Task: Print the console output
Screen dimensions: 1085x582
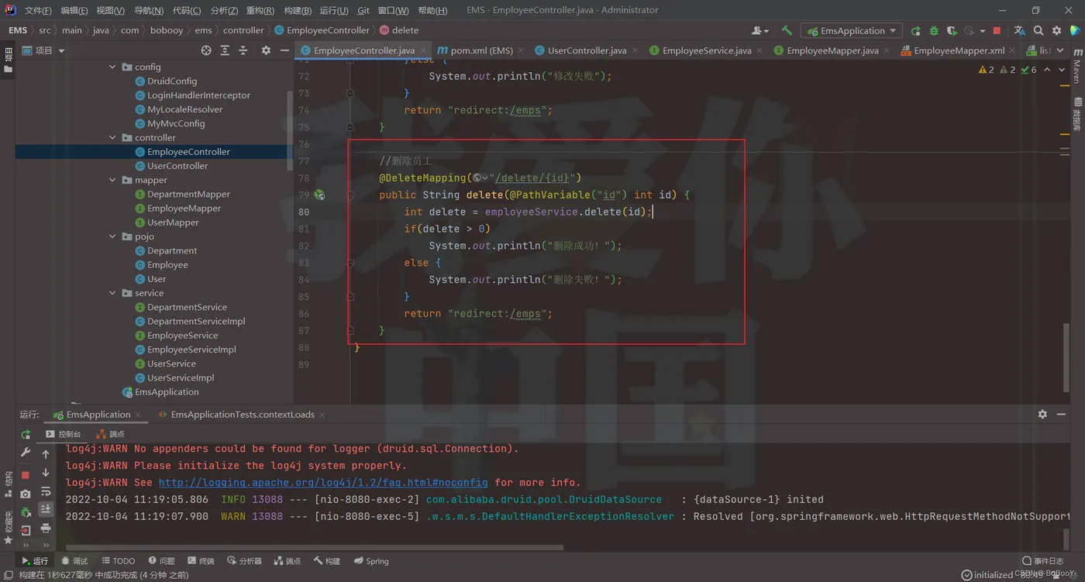Action: coord(46,529)
